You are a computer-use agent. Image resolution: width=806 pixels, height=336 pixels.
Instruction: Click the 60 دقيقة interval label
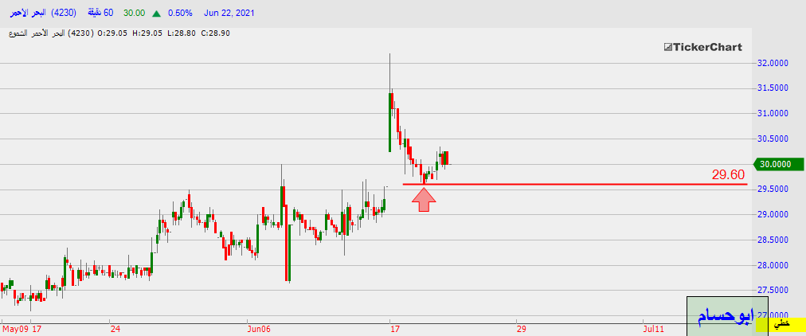coord(101,13)
